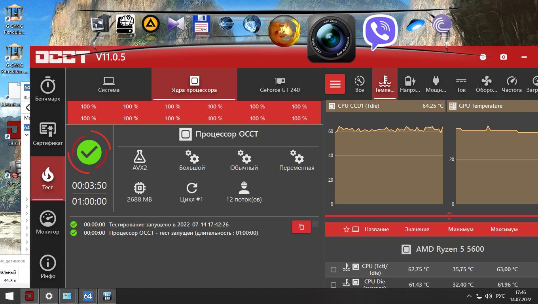Switch to the Система test tab
538x304 pixels.
point(108,84)
